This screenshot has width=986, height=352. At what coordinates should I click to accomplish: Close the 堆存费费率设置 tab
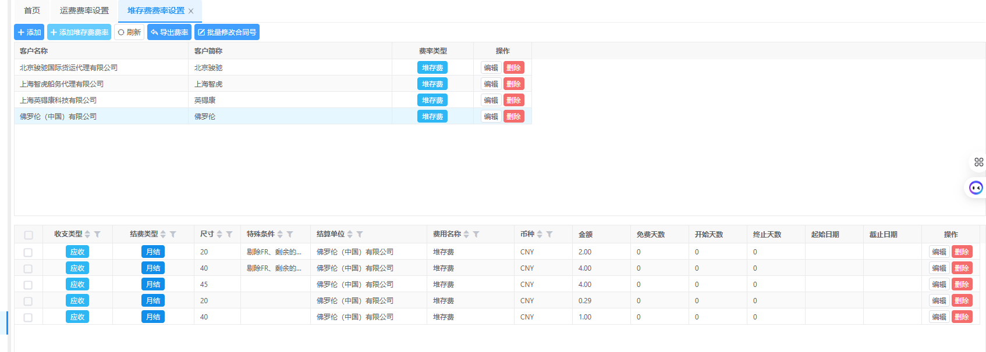pyautogui.click(x=191, y=11)
